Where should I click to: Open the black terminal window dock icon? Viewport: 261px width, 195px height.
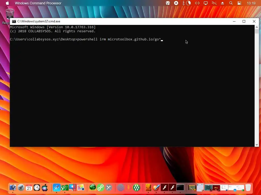point(180,188)
